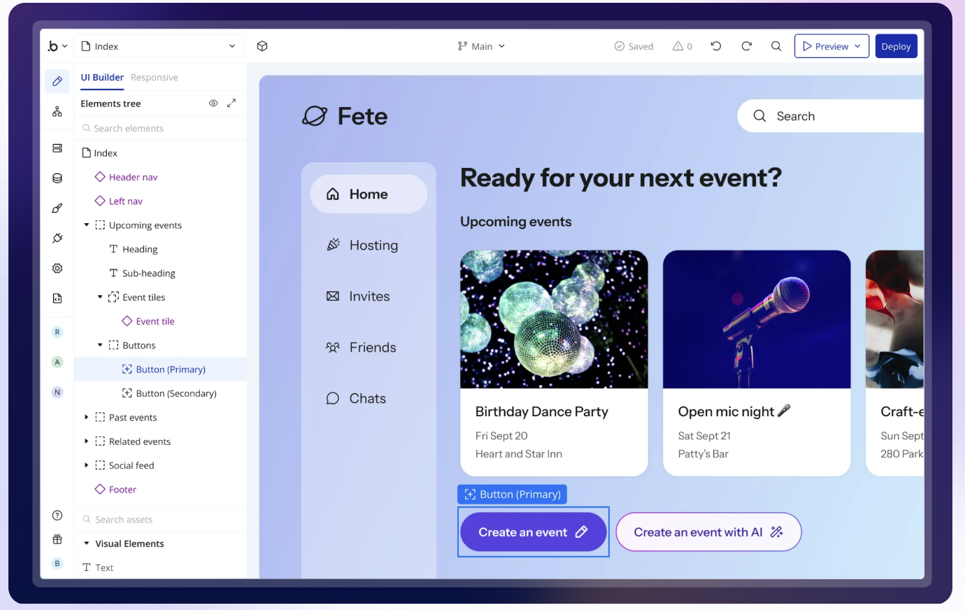Expand the Social feed group
The height and width of the screenshot is (610, 965).
click(87, 465)
